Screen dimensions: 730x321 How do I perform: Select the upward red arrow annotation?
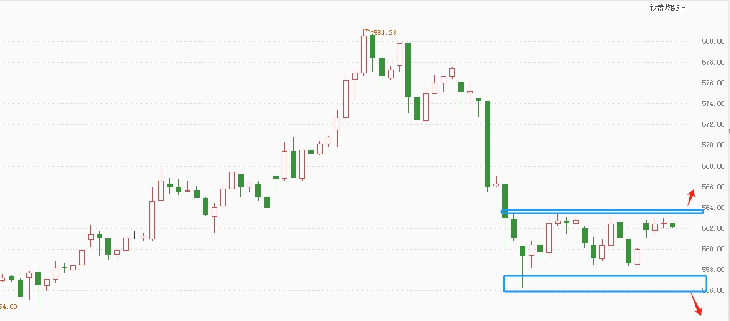pyautogui.click(x=691, y=197)
